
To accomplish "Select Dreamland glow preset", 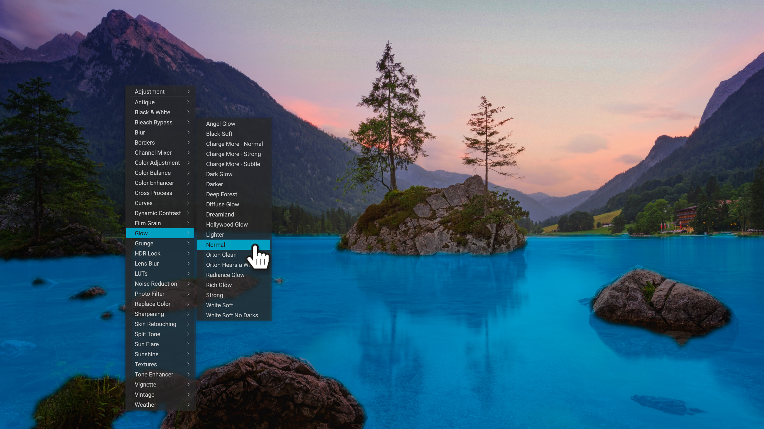I will (220, 214).
